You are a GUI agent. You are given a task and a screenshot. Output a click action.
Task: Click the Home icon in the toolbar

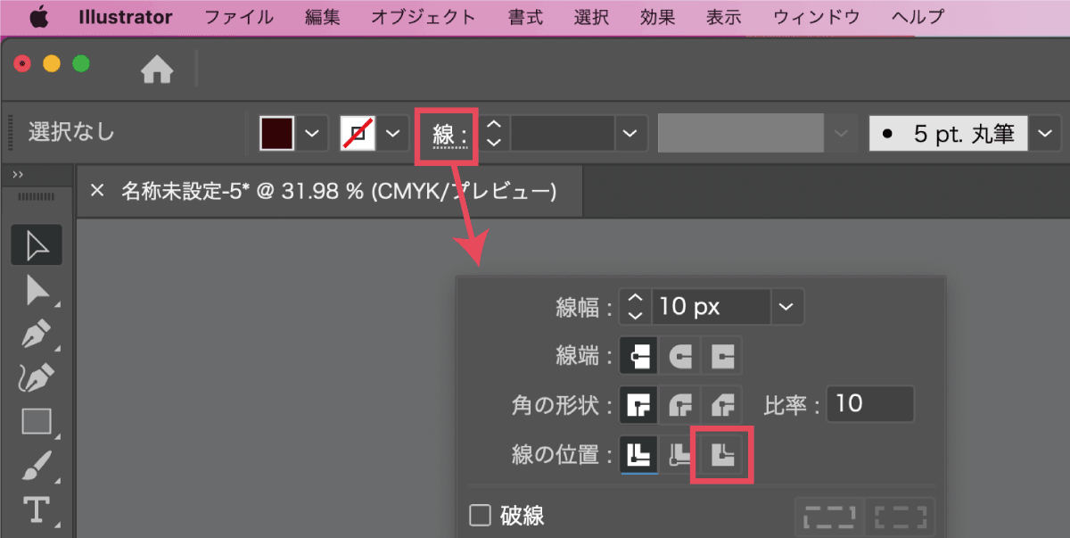point(157,68)
